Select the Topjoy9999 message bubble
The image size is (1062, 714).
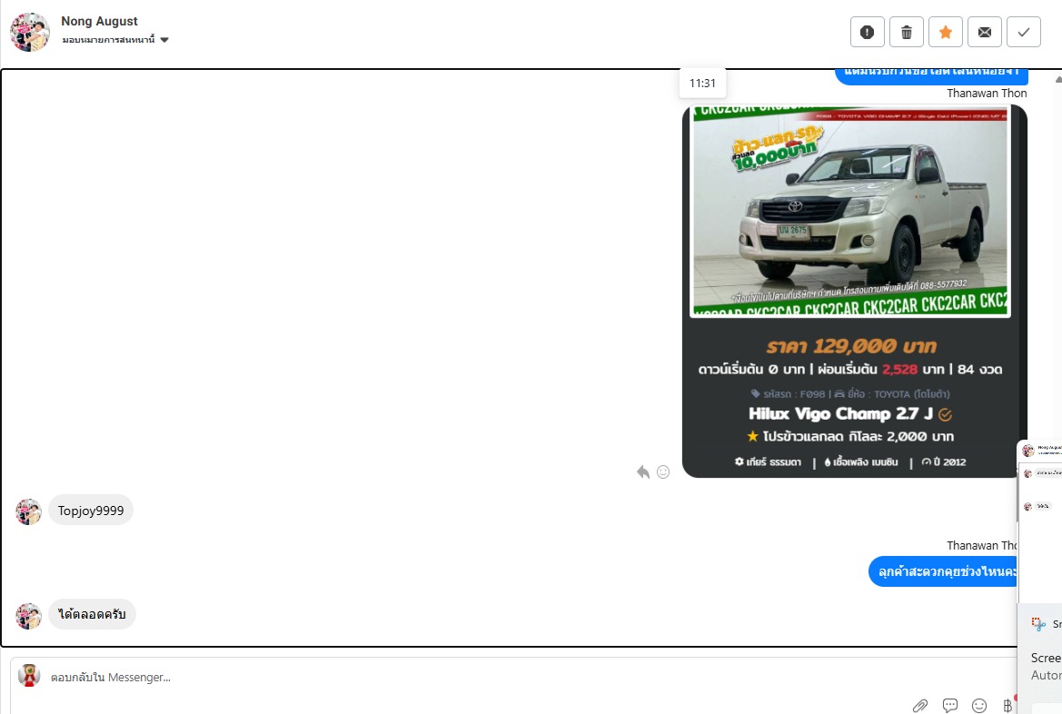91,511
